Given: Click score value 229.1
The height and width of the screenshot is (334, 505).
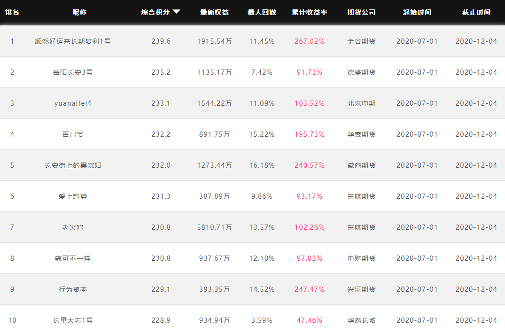Looking at the screenshot, I should click(161, 289).
